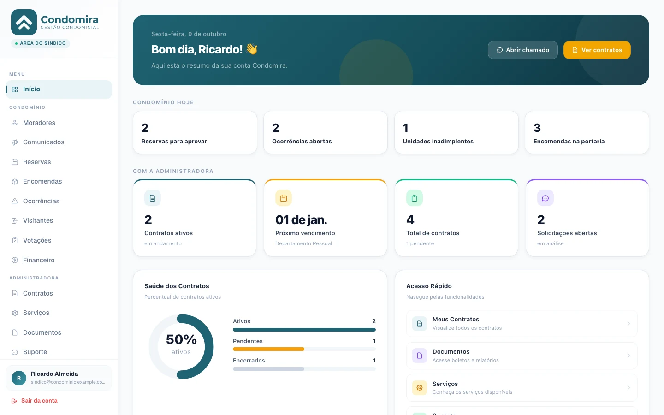The width and height of the screenshot is (664, 415).
Task: Click the 50% ativos donut chart
Action: 181,347
